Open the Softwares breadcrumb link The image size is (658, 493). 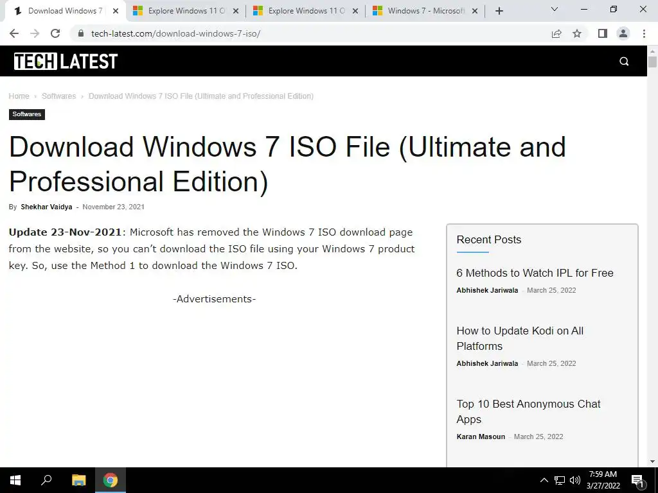[58, 96]
